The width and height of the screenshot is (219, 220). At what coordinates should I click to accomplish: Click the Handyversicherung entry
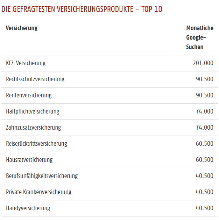click(x=28, y=208)
